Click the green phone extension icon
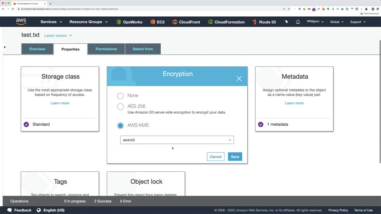Image resolution: width=381 pixels, height=214 pixels. (299, 9)
